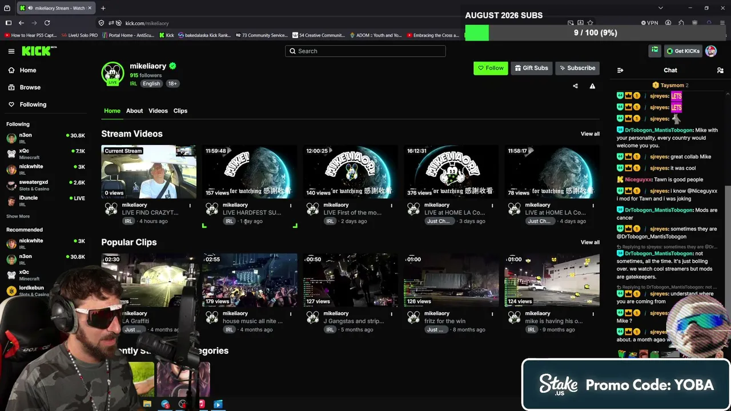Click the Search input field

tap(365, 51)
